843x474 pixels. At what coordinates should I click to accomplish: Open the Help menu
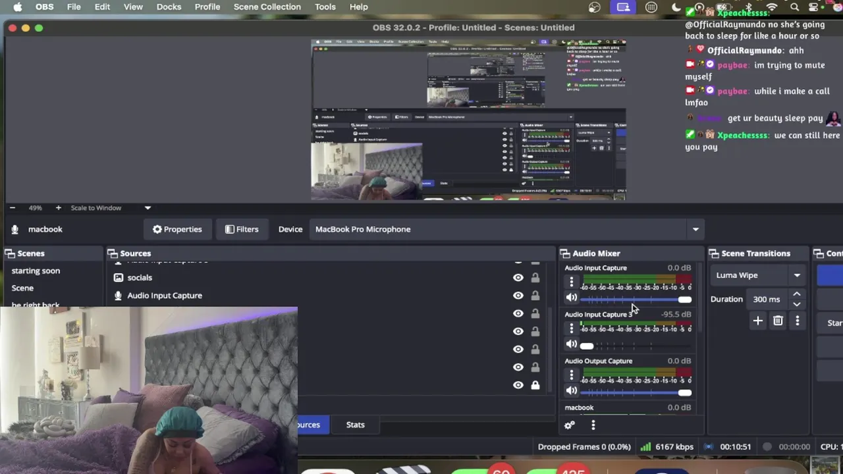[x=358, y=7]
